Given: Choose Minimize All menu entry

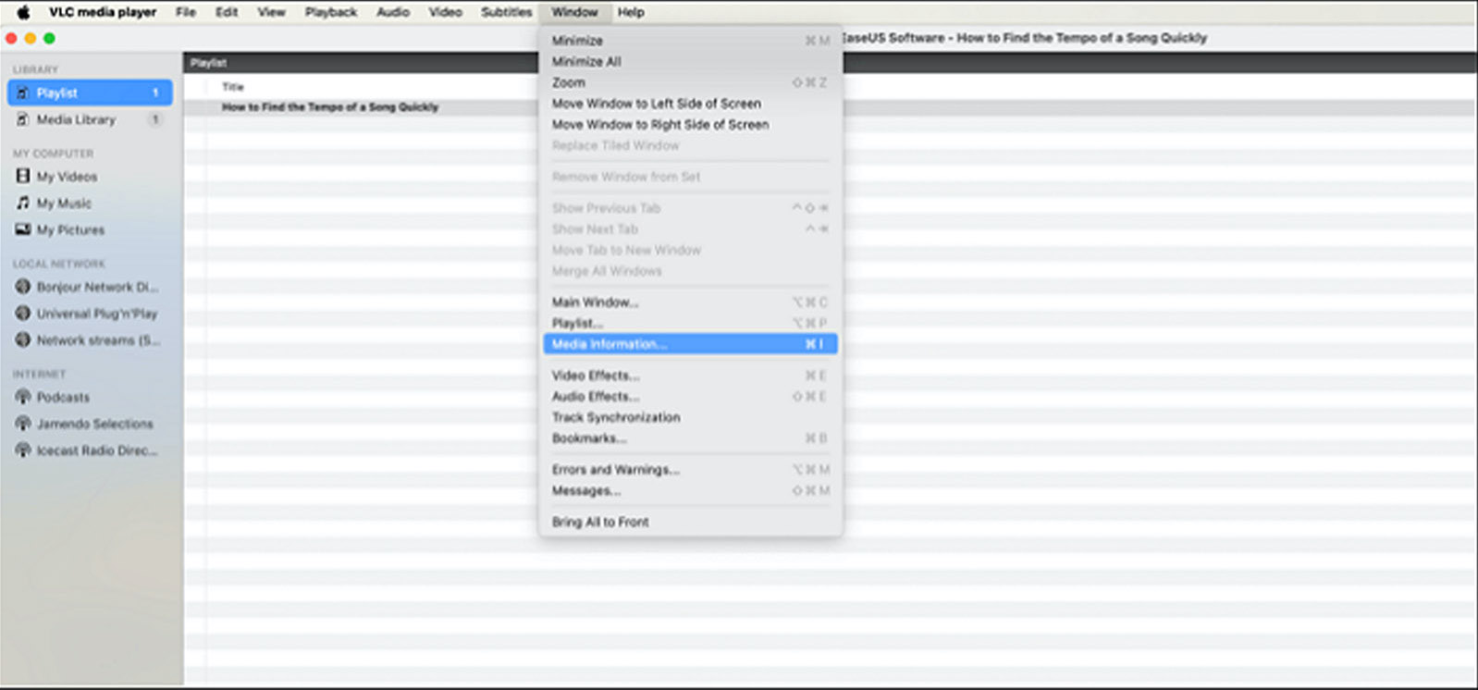Looking at the screenshot, I should (690, 61).
